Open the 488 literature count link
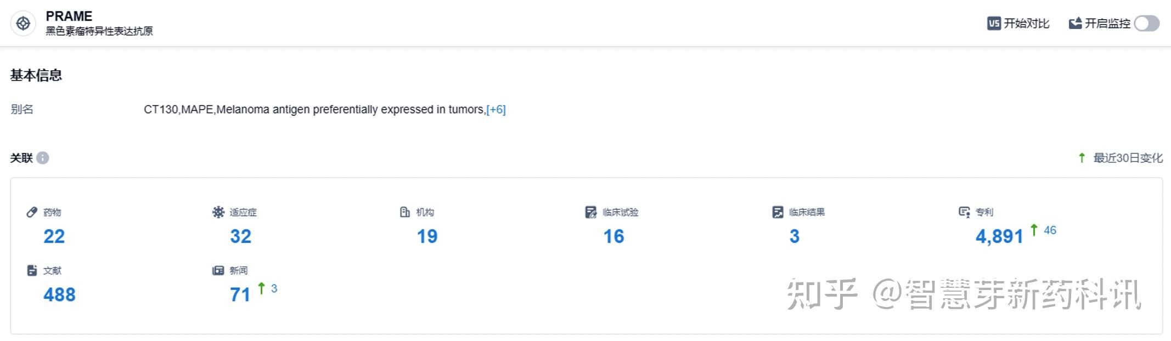This screenshot has width=1171, height=341. (59, 294)
